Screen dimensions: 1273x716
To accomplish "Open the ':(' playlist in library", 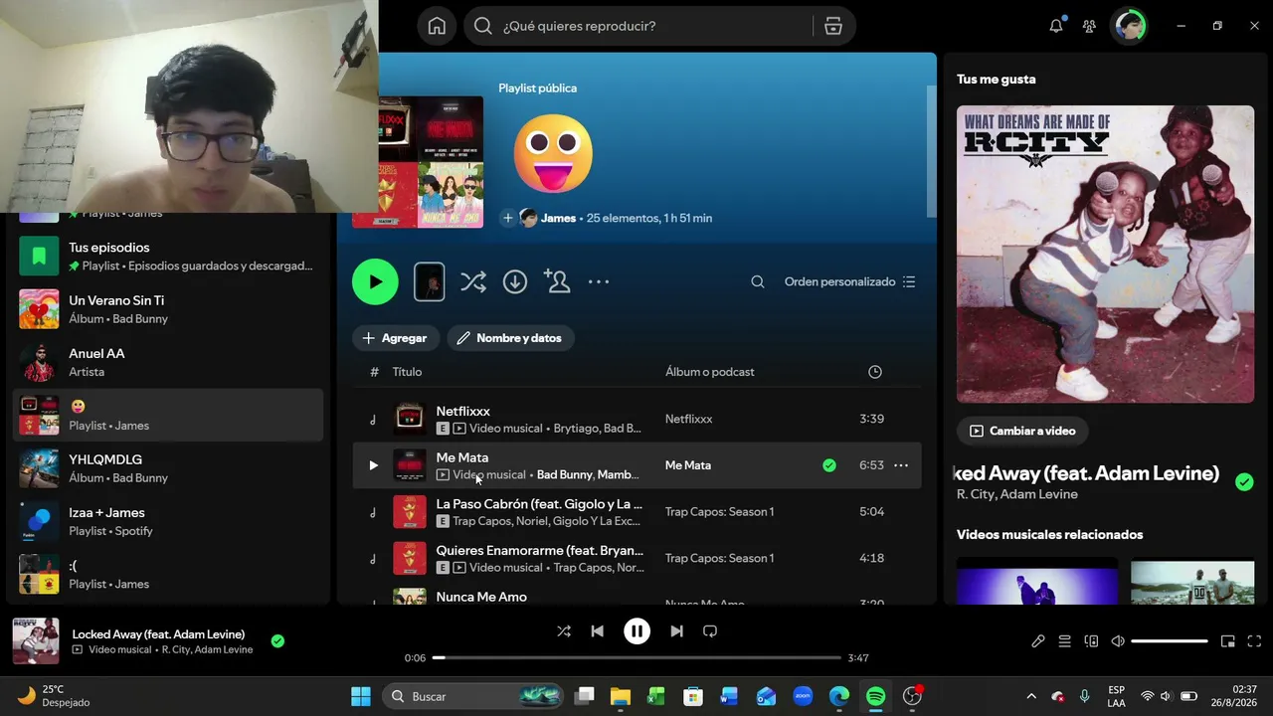I will click(x=165, y=575).
